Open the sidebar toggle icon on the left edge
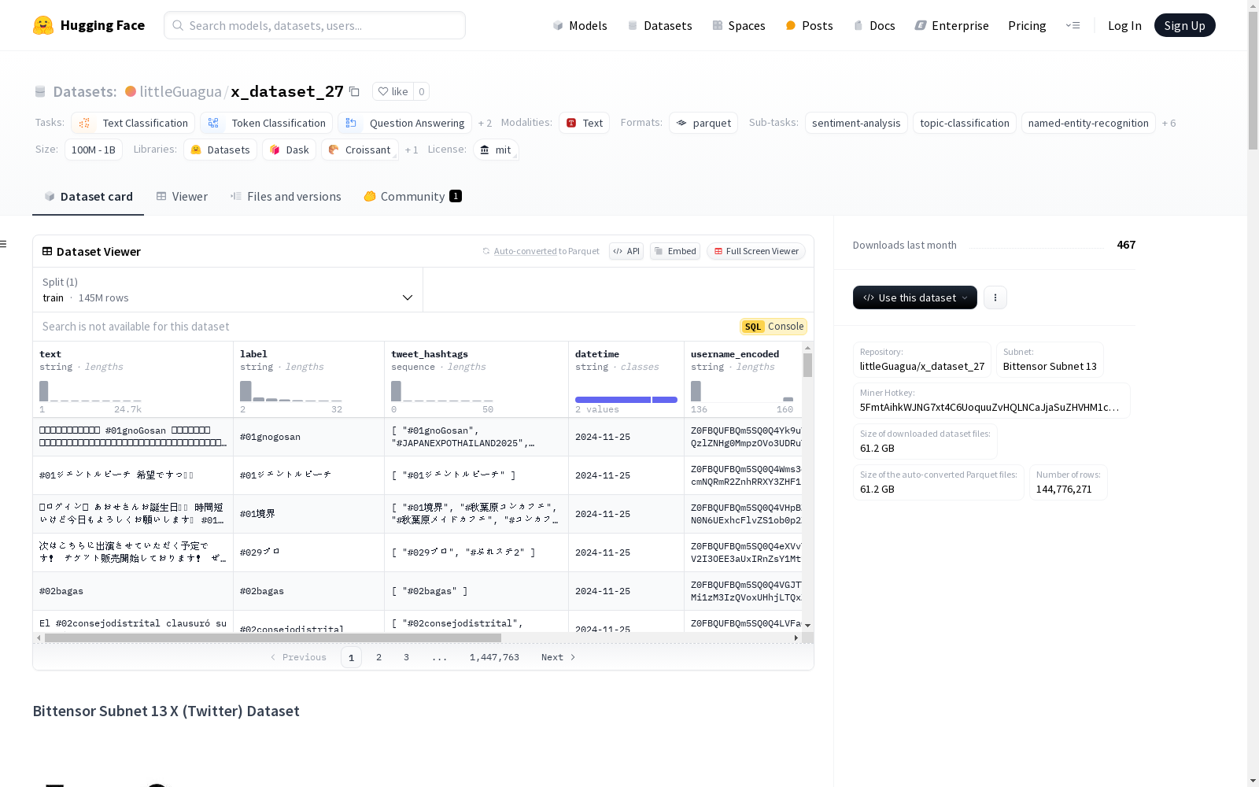Image resolution: width=1259 pixels, height=787 pixels. (x=3, y=244)
